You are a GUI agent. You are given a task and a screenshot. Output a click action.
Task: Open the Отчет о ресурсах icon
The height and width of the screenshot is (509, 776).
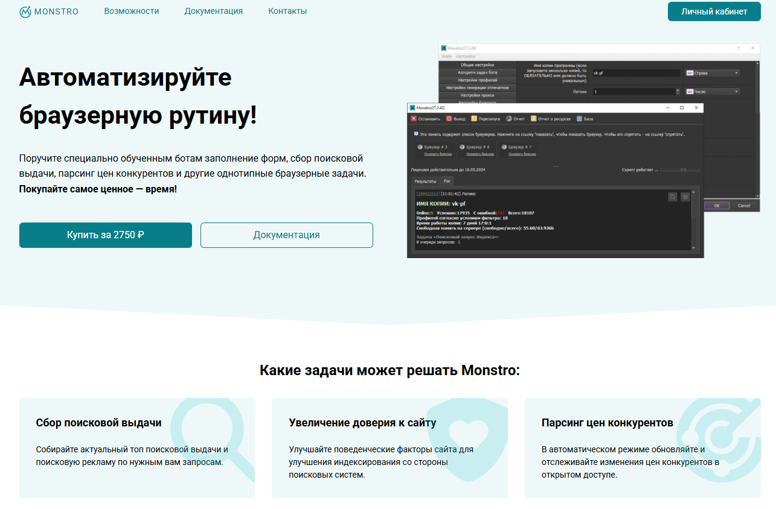(x=533, y=119)
